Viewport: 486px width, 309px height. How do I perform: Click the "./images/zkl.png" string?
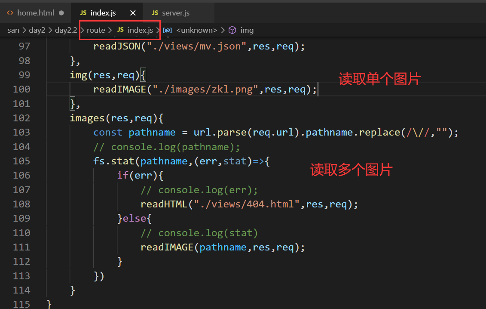tap(205, 90)
